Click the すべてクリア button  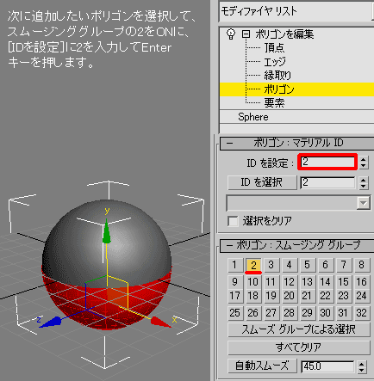pyautogui.click(x=299, y=347)
